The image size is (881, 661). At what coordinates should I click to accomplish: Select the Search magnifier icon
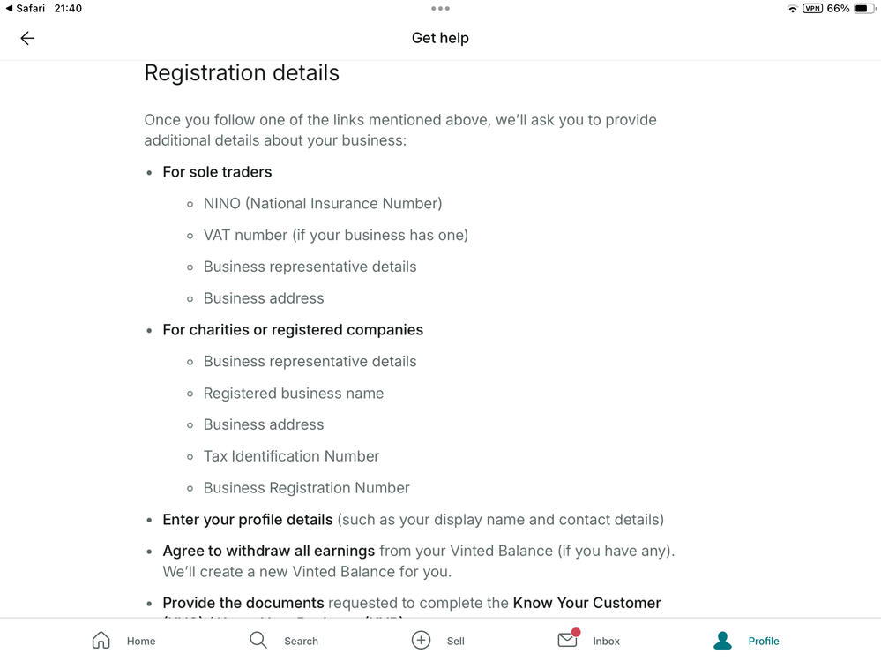tap(258, 640)
